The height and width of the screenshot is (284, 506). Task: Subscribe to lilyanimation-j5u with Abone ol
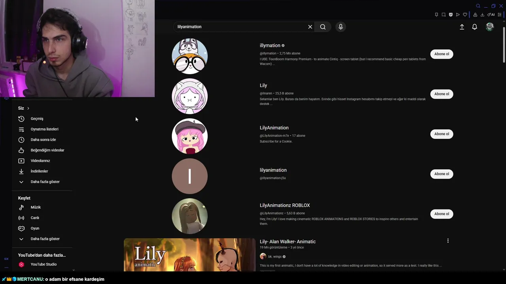(442, 174)
